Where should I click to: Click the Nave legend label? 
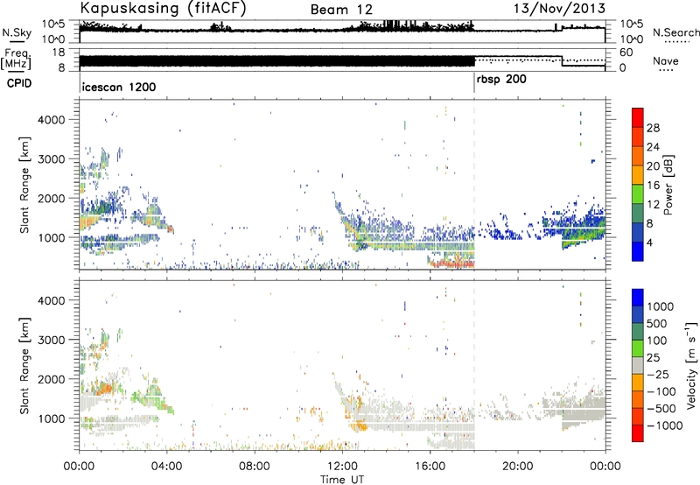point(666,61)
